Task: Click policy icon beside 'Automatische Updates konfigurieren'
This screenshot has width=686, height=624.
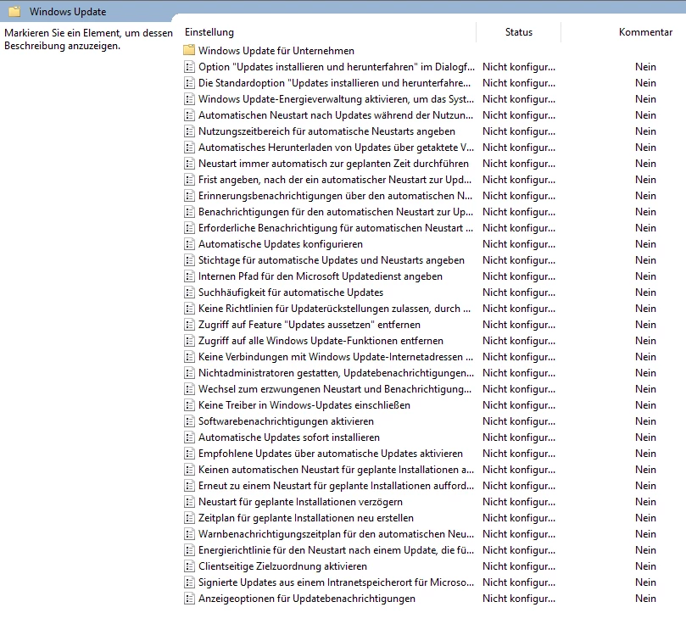Action: pyautogui.click(x=189, y=244)
